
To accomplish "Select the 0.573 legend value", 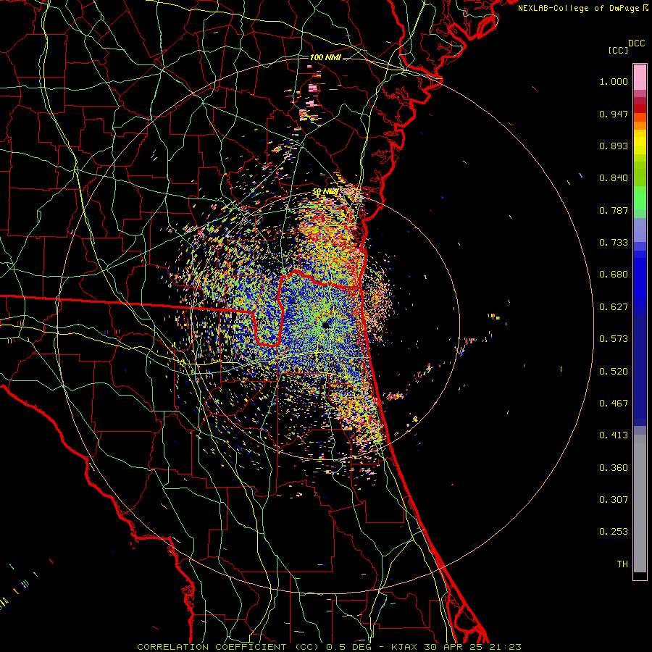I will click(x=614, y=339).
